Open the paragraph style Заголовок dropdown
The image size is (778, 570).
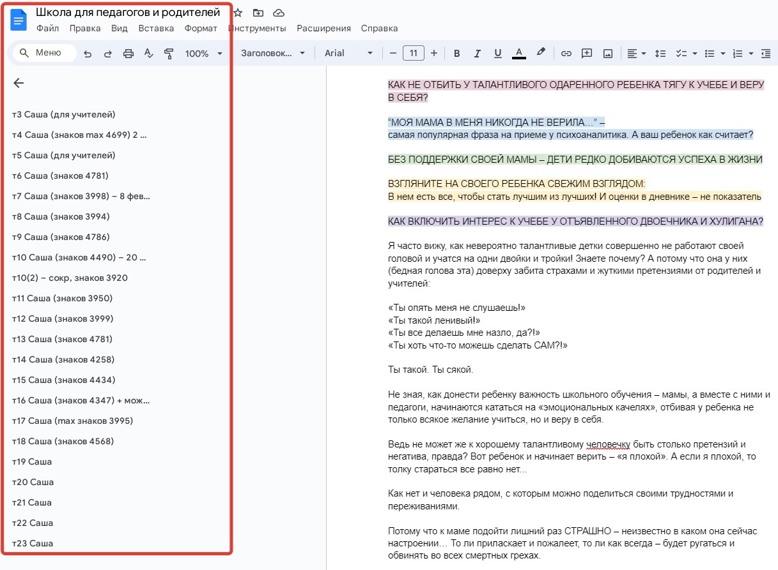(x=273, y=53)
